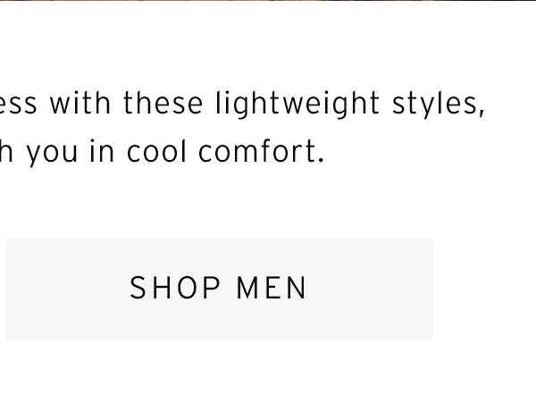Click the blank space below the SHOP MEN button
This screenshot has height=420, width=536.
pos(219,380)
